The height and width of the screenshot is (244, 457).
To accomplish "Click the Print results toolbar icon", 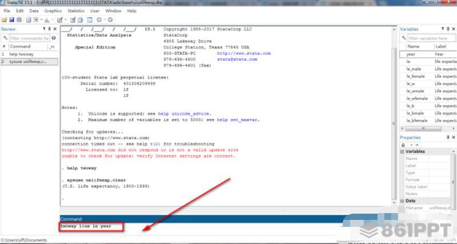I will (x=19, y=20).
